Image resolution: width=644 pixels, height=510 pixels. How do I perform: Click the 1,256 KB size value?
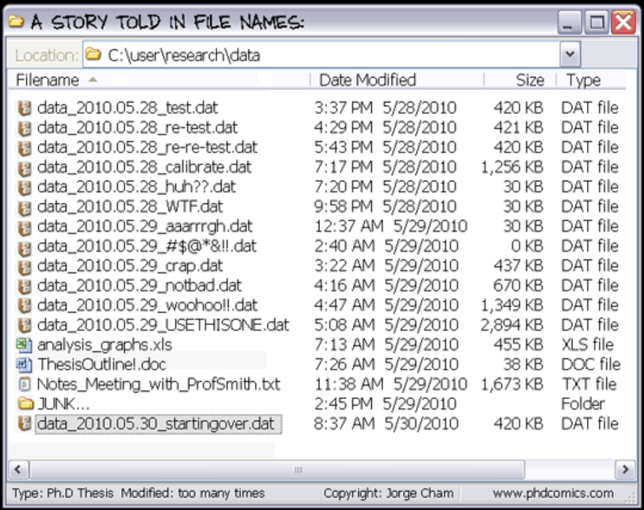pos(512,167)
